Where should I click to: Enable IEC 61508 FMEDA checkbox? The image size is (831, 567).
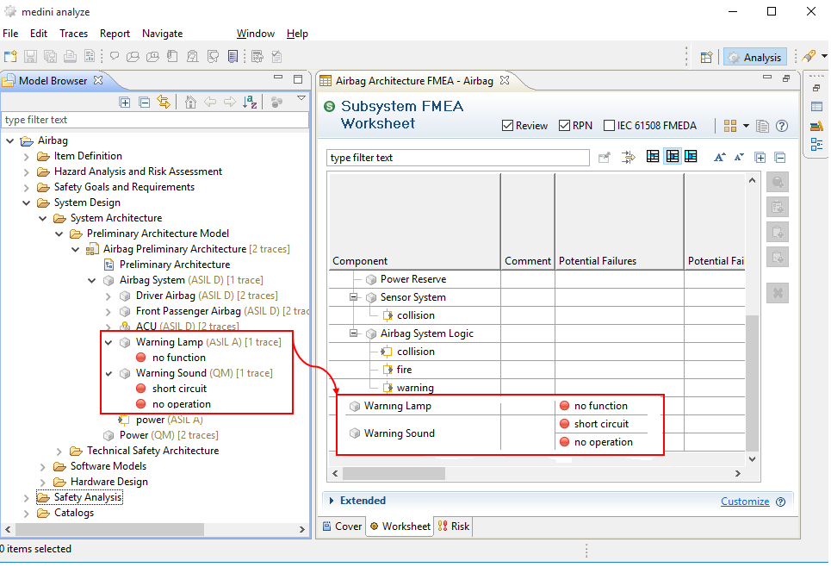tap(610, 126)
